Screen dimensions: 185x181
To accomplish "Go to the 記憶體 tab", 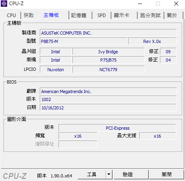I will [80, 16].
